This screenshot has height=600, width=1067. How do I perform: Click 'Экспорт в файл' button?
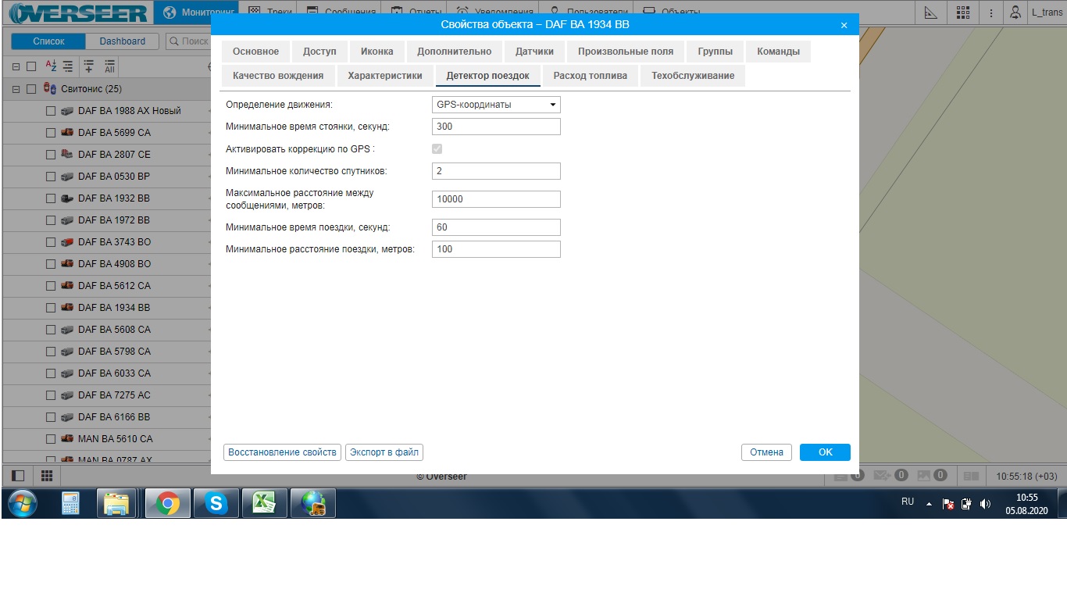click(384, 452)
